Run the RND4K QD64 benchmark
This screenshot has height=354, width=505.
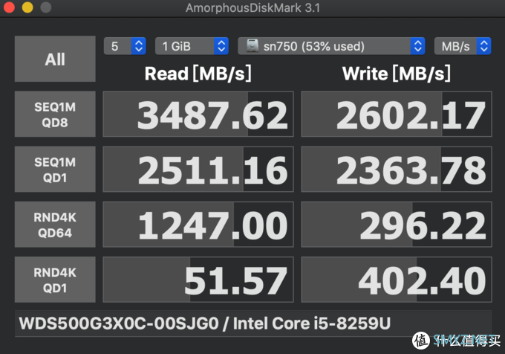click(55, 225)
